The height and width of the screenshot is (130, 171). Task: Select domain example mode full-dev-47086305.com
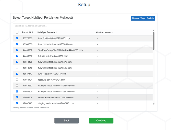(x=56, y=92)
